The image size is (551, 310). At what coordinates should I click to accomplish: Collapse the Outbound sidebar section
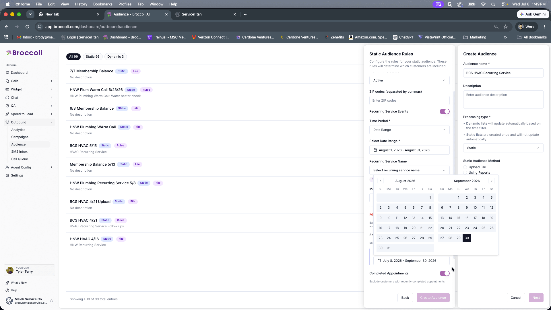coord(51,122)
